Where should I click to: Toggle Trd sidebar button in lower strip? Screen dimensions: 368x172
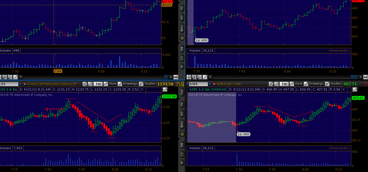182,92
